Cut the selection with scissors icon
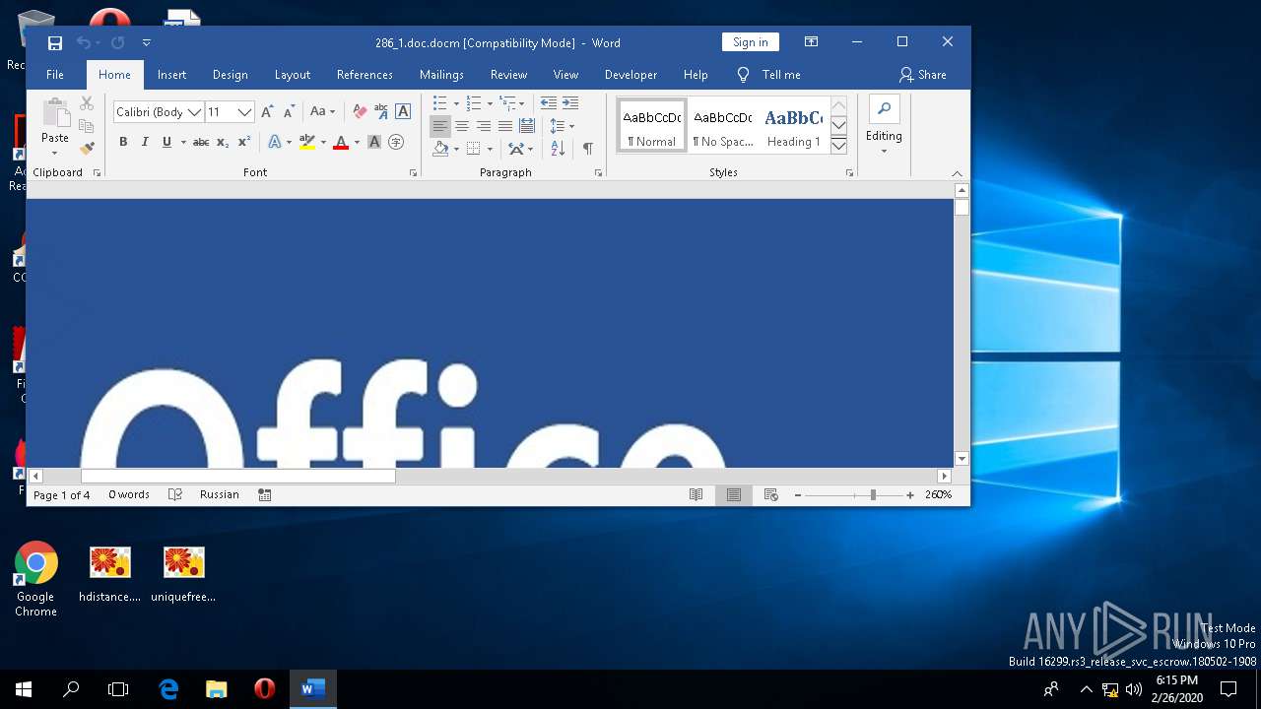 point(87,103)
